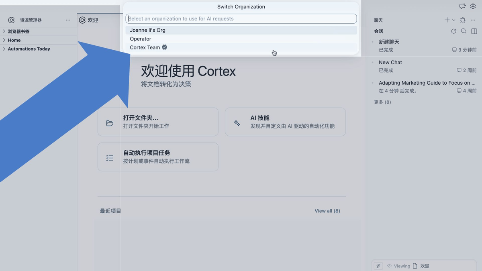The width and height of the screenshot is (482, 271).
Task: Expand the 浏览器书签 section
Action: point(39,31)
